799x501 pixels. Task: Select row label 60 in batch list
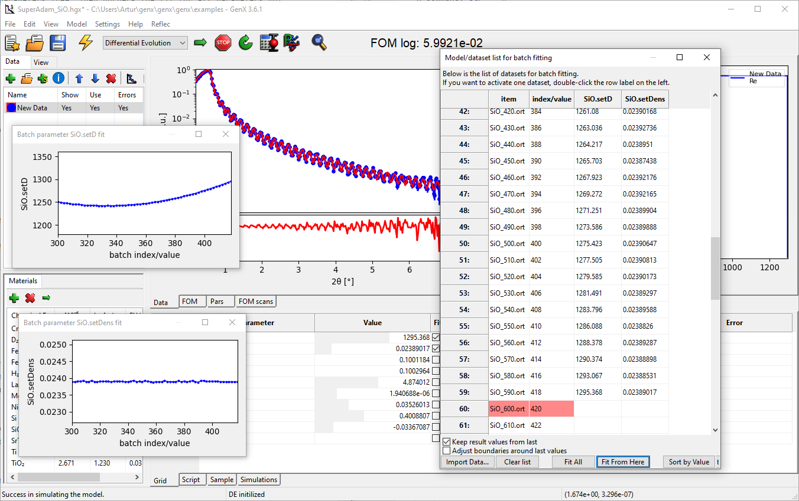(x=465, y=408)
